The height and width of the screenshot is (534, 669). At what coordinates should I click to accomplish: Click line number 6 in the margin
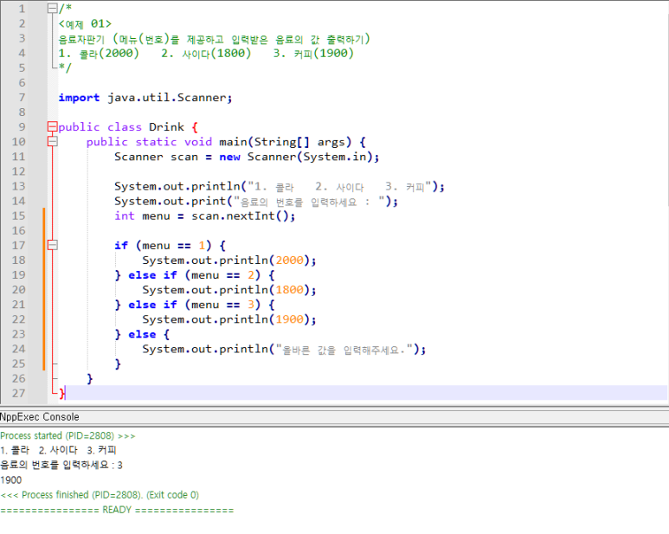23,83
